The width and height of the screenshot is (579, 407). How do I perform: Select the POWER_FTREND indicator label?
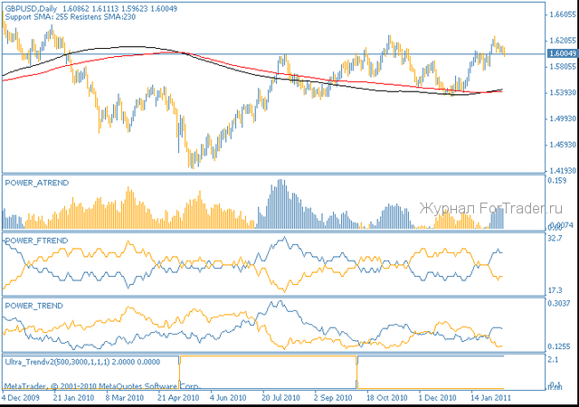(36, 241)
